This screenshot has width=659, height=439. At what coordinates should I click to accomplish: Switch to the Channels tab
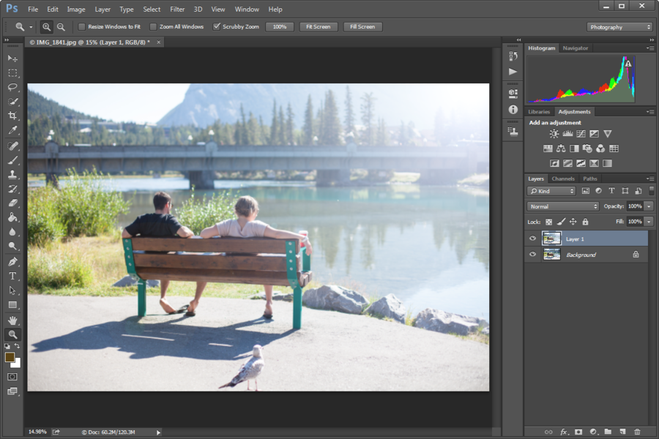(563, 179)
